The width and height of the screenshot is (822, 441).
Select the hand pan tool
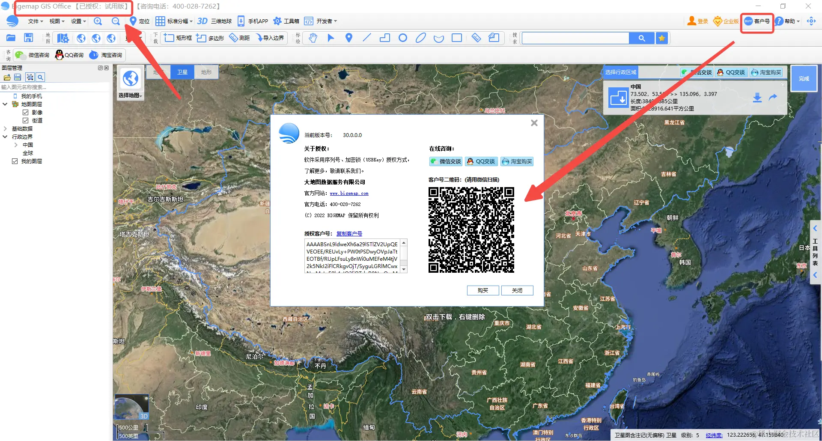(x=313, y=38)
